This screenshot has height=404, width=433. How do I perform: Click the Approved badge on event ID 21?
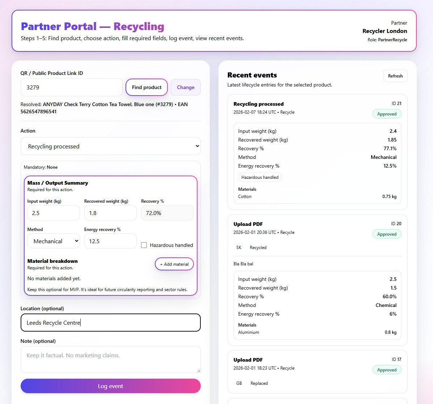click(x=387, y=114)
